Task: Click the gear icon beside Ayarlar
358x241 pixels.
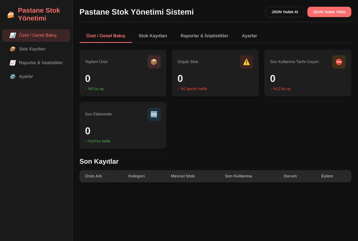Action: (13, 77)
